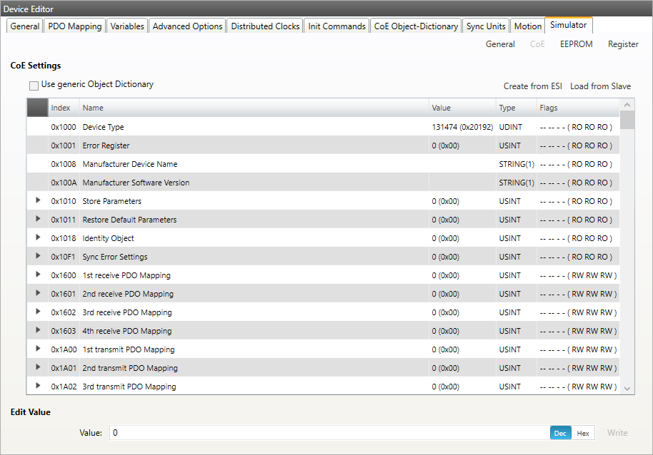Sort by the Index column header

click(61, 108)
